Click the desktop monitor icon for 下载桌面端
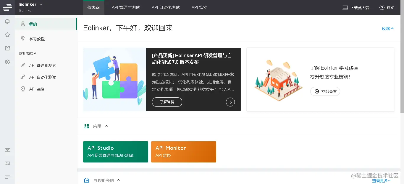Screen dimensions: 404x184 point(345,7)
